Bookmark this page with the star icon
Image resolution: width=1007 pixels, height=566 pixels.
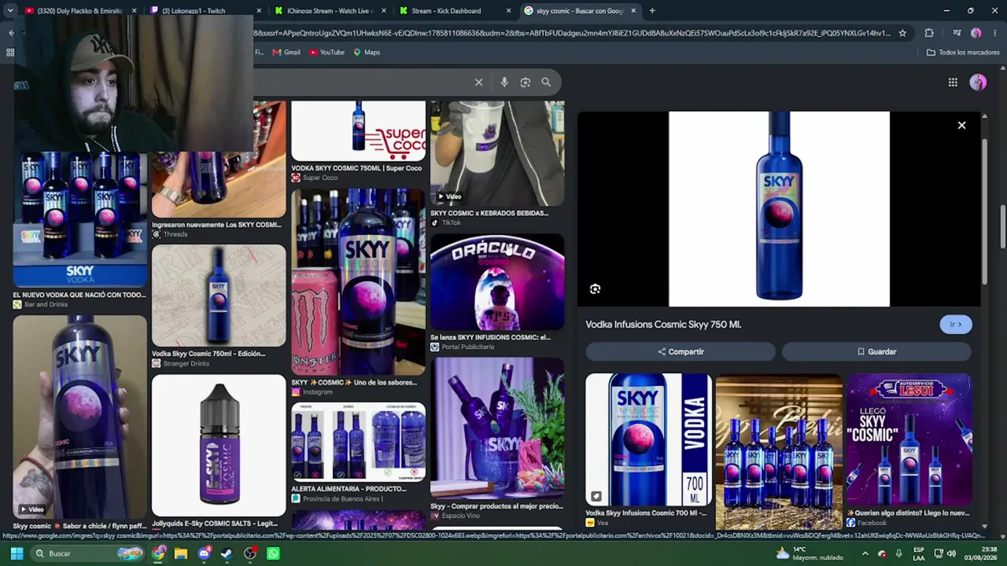(x=902, y=33)
